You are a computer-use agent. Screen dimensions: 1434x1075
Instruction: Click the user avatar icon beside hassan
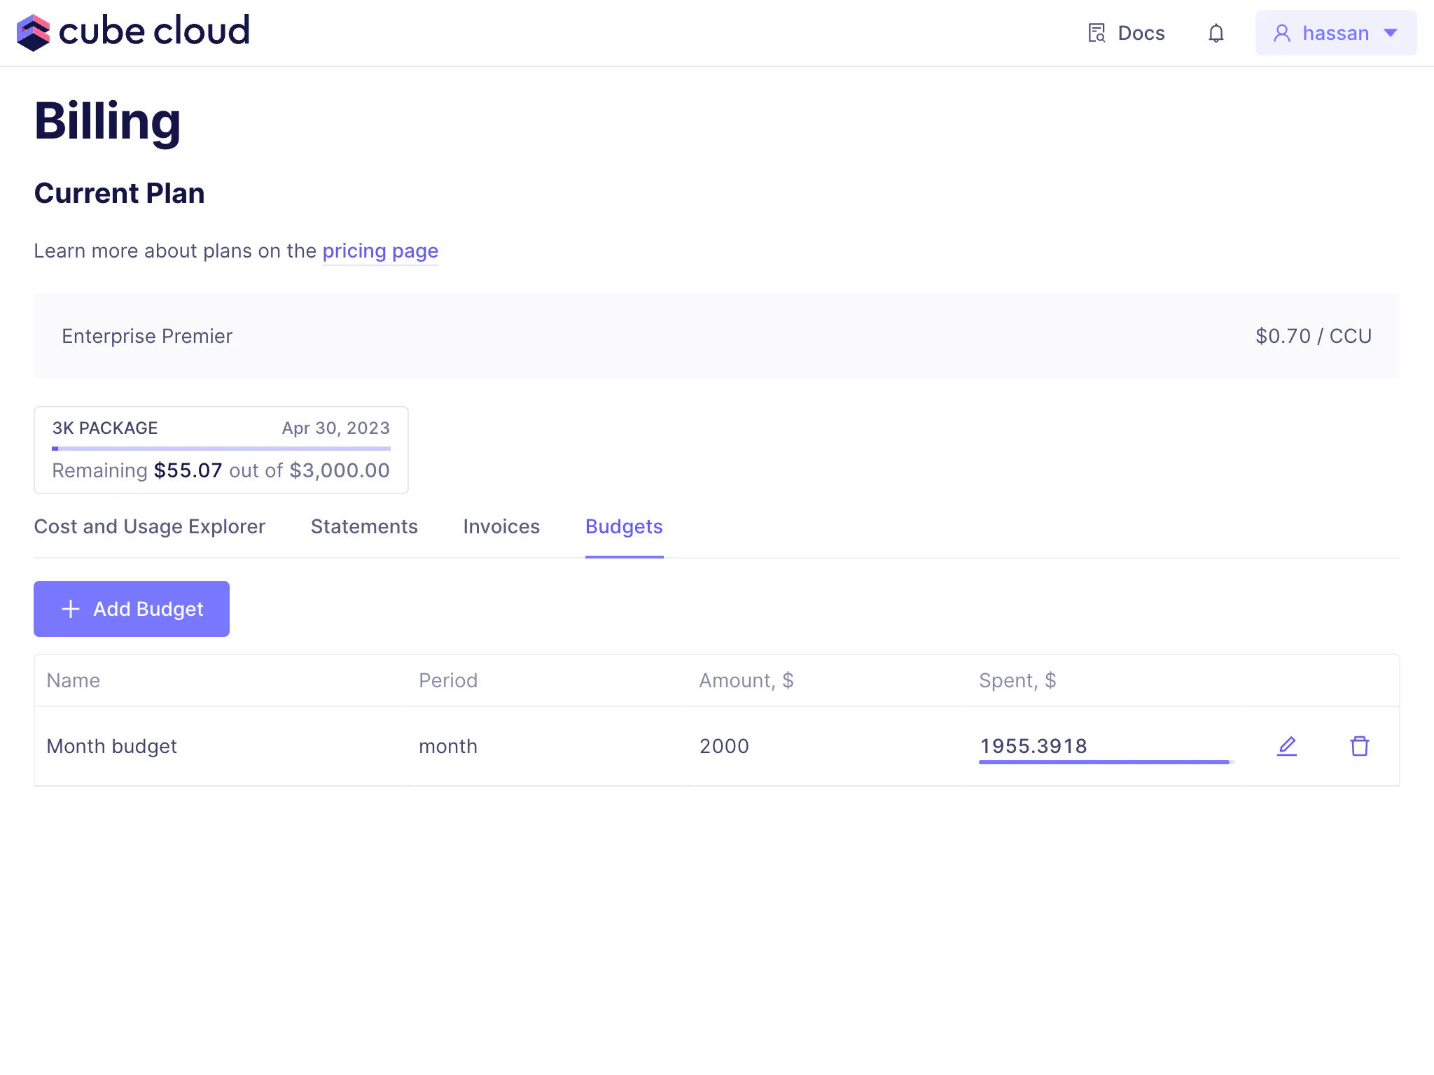(1282, 33)
